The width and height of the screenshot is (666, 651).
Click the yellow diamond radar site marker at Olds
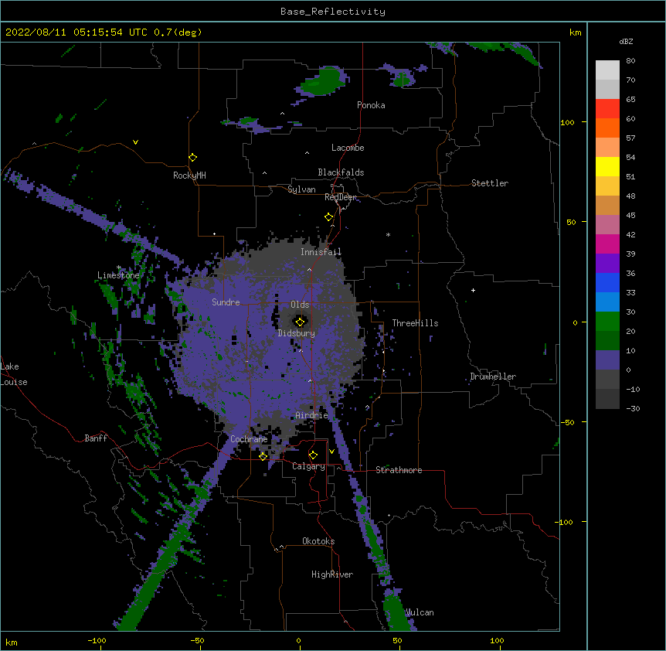click(x=300, y=322)
